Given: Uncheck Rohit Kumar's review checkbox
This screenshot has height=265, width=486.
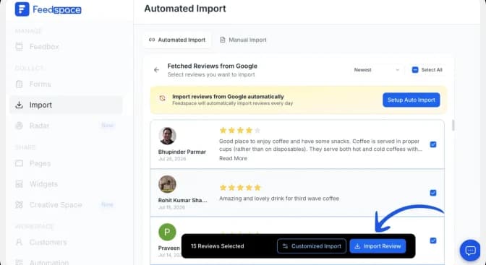Looking at the screenshot, I should 433,193.
